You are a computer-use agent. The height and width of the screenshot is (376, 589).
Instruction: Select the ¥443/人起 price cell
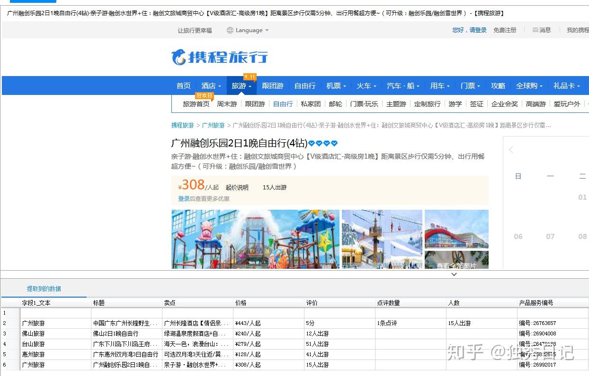point(268,323)
